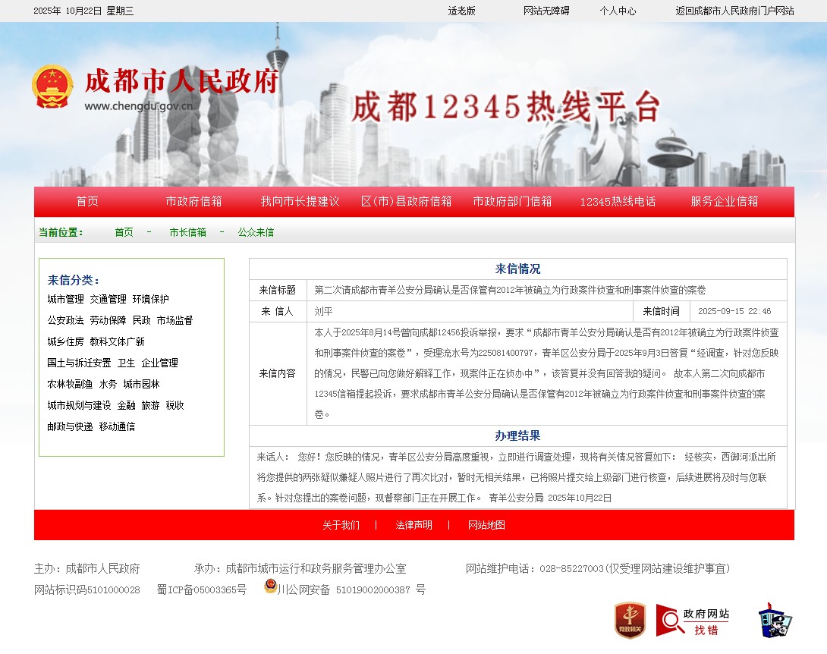Click 市长信箱 in the breadcrumb
The width and height of the screenshot is (827, 654).
[187, 232]
